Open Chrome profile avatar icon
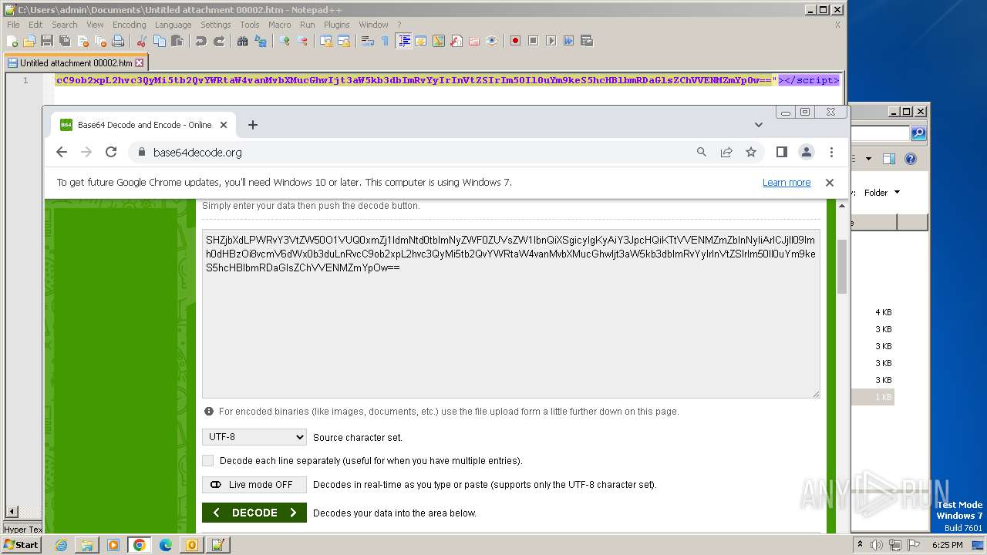 tap(807, 153)
